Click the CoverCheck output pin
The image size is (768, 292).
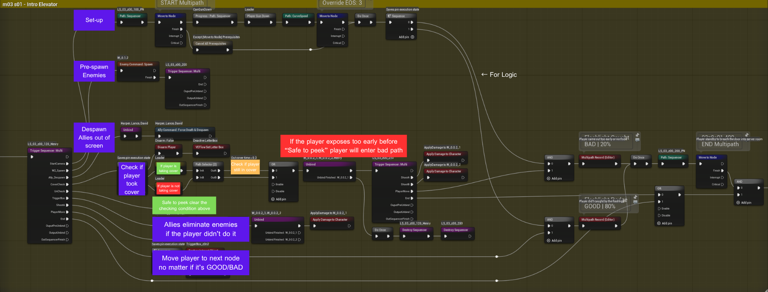(67, 184)
